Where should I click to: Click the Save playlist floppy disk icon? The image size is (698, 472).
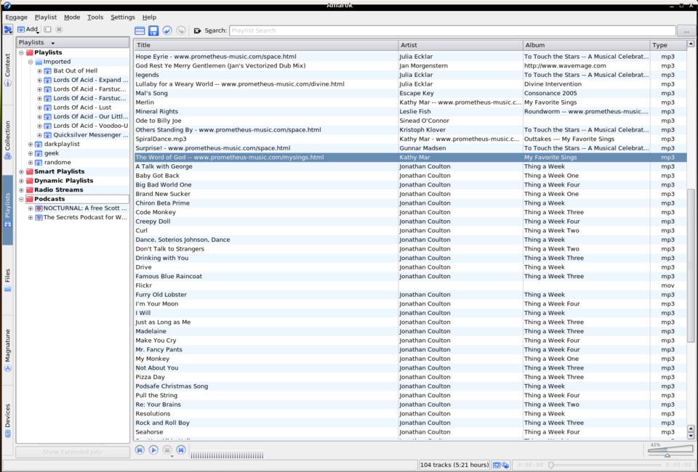pyautogui.click(x=153, y=30)
